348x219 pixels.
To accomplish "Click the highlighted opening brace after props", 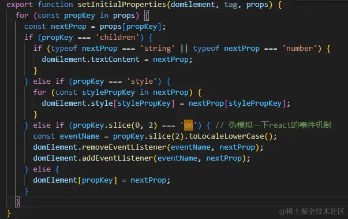I will pos(147,16).
